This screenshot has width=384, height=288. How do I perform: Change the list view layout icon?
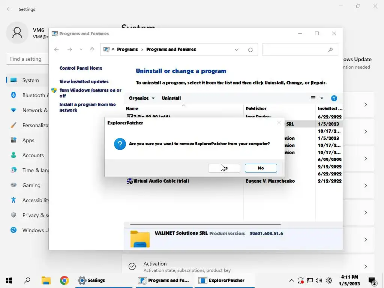click(313, 98)
